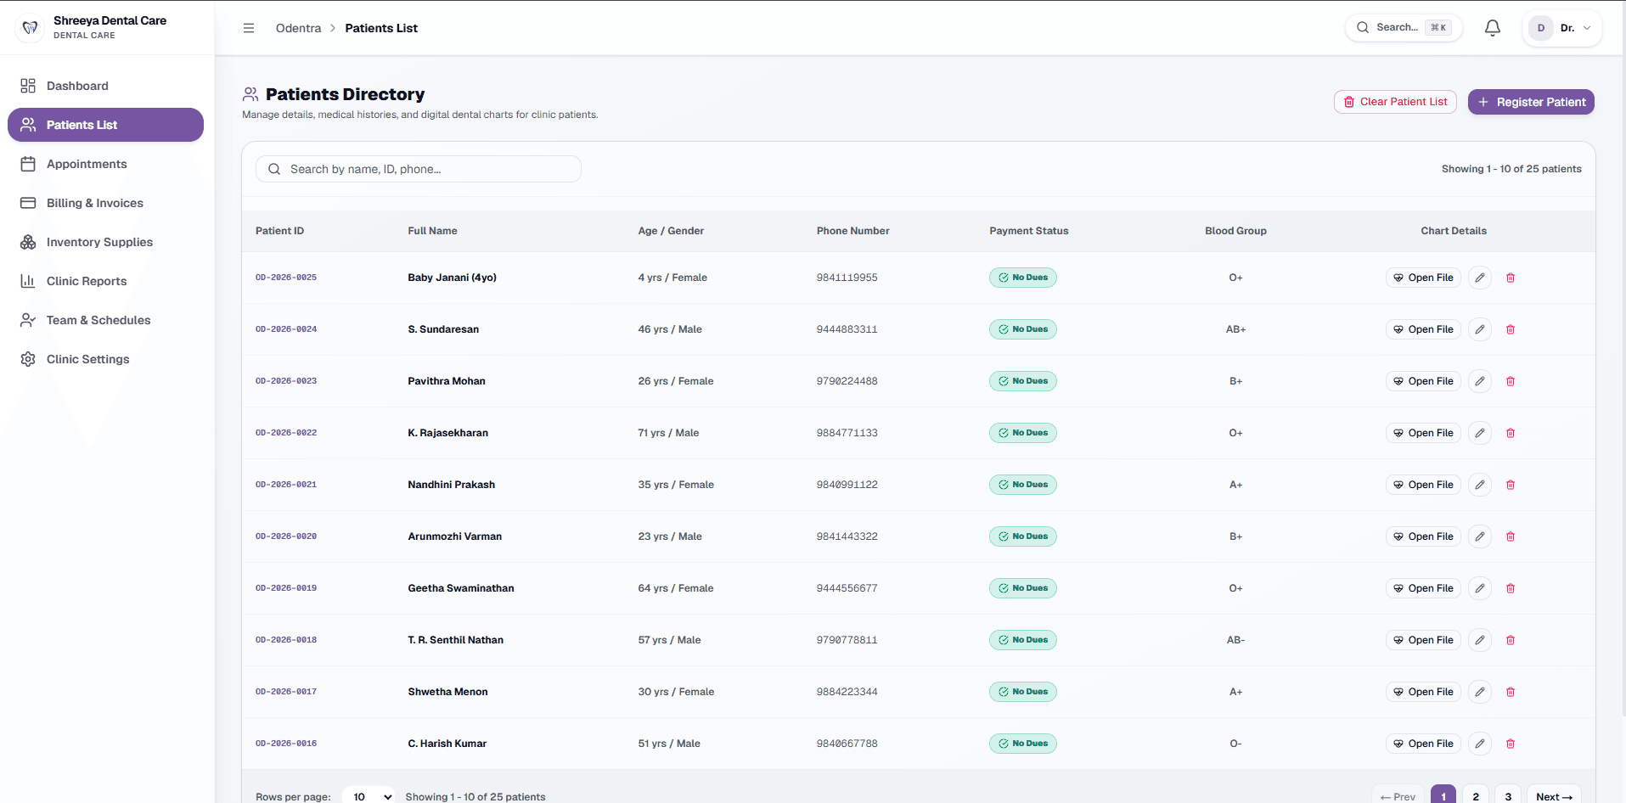Screen dimensions: 1626x803
Task: Edit Nandhini Prakash record with pencil icon
Action: point(1480,485)
